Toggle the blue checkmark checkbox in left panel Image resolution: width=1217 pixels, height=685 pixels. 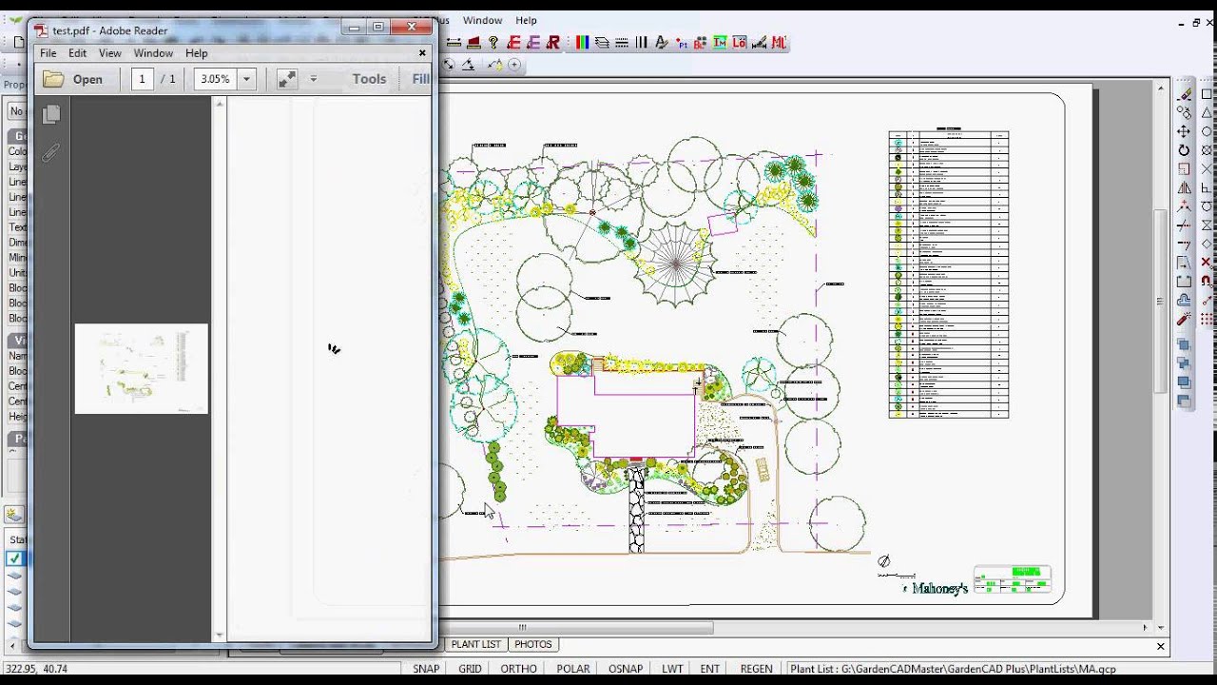pos(14,558)
